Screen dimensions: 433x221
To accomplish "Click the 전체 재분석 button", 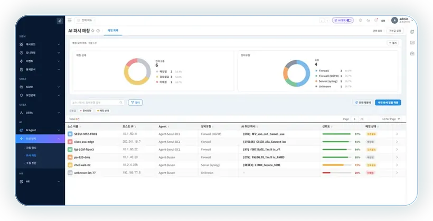I will [x=363, y=103].
